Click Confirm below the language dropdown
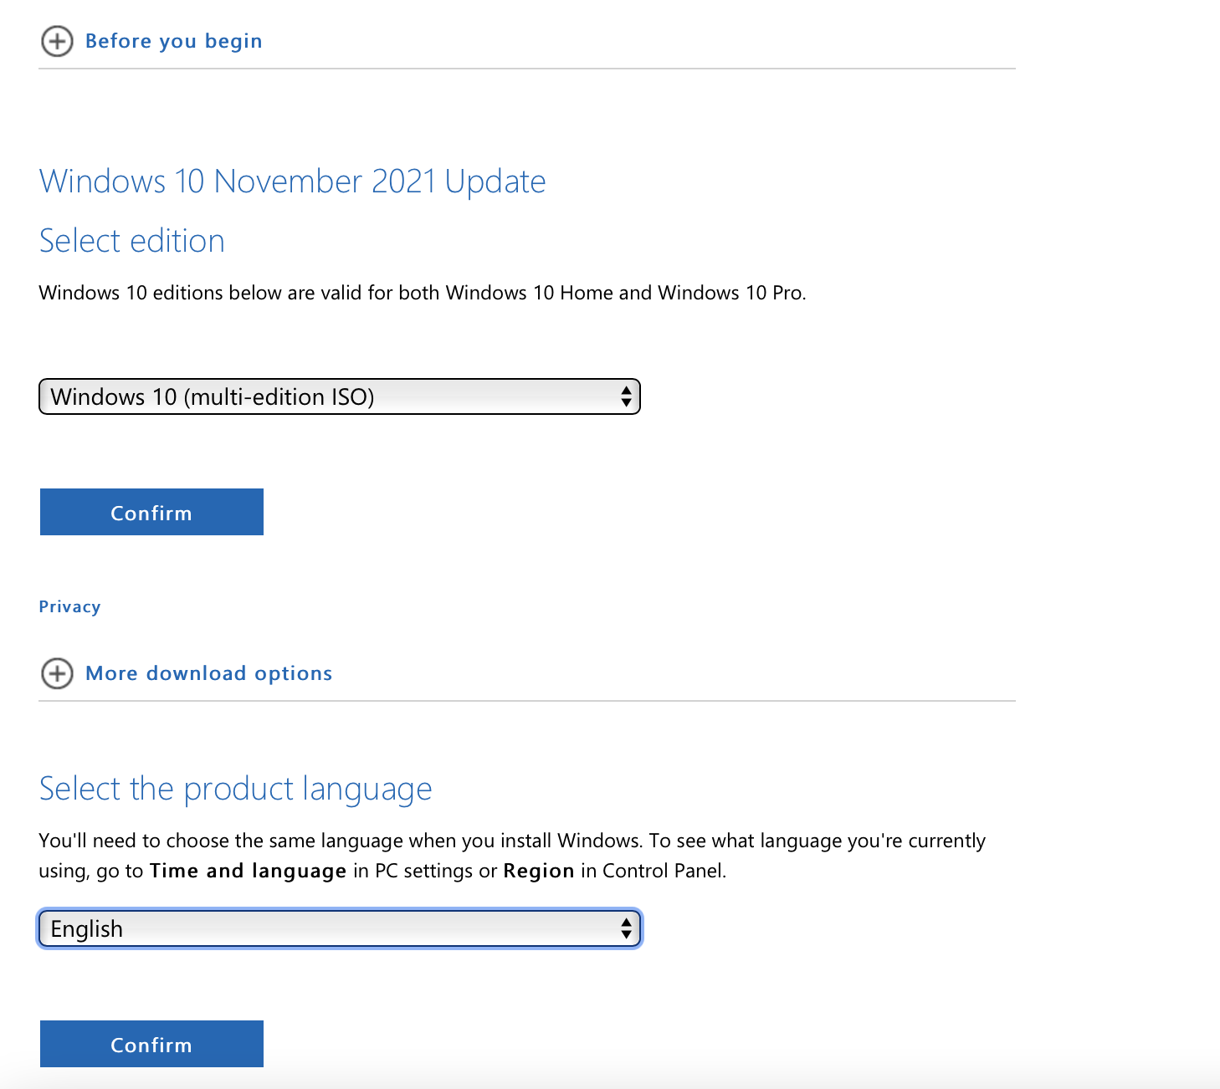The width and height of the screenshot is (1220, 1089). (151, 1044)
